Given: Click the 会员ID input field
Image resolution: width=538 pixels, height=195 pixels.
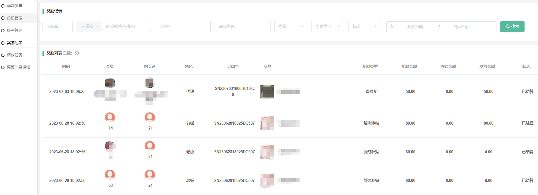Looking at the screenshot, I should [57, 27].
